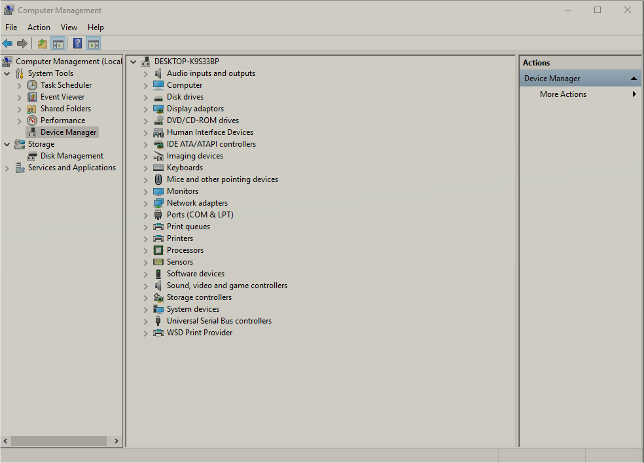
Task: Click the Universal Serial Bus controllers icon
Action: tap(158, 321)
